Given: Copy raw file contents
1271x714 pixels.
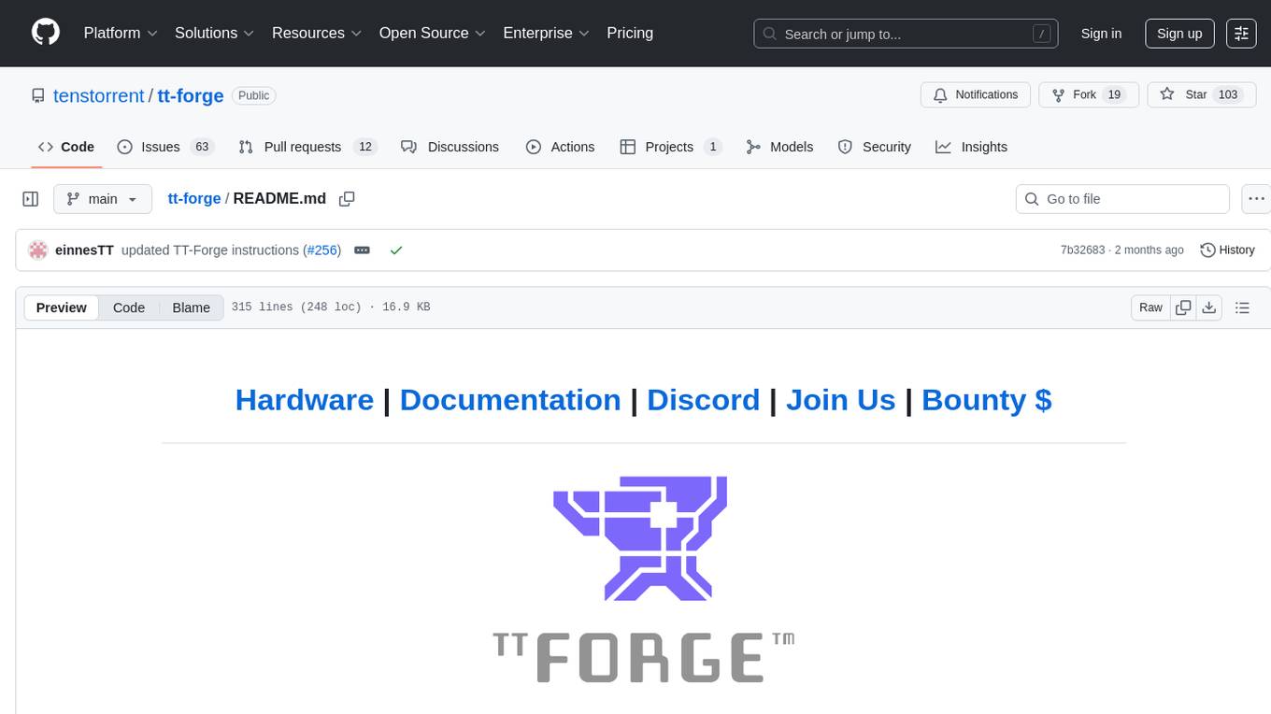Looking at the screenshot, I should (x=1183, y=307).
